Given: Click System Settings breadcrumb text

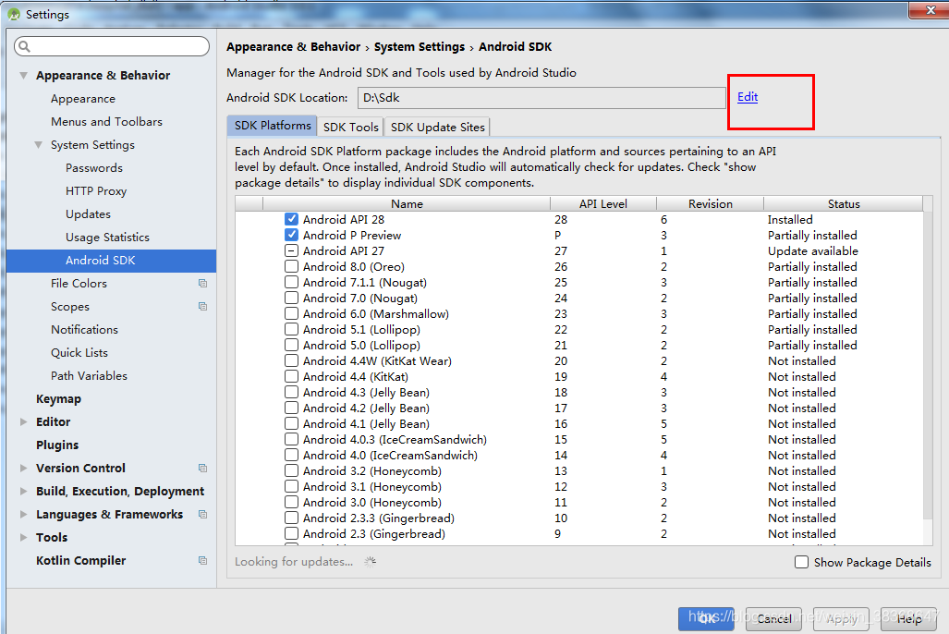Looking at the screenshot, I should (x=420, y=46).
